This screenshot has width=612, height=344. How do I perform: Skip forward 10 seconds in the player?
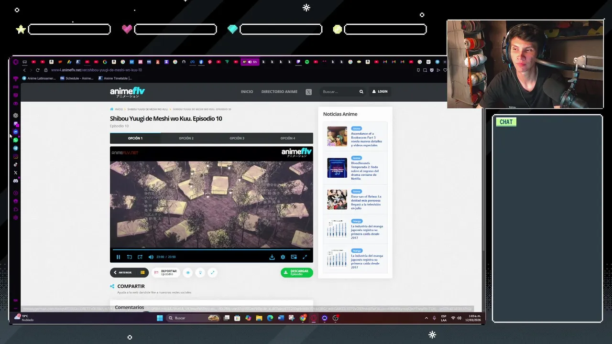coord(140,257)
